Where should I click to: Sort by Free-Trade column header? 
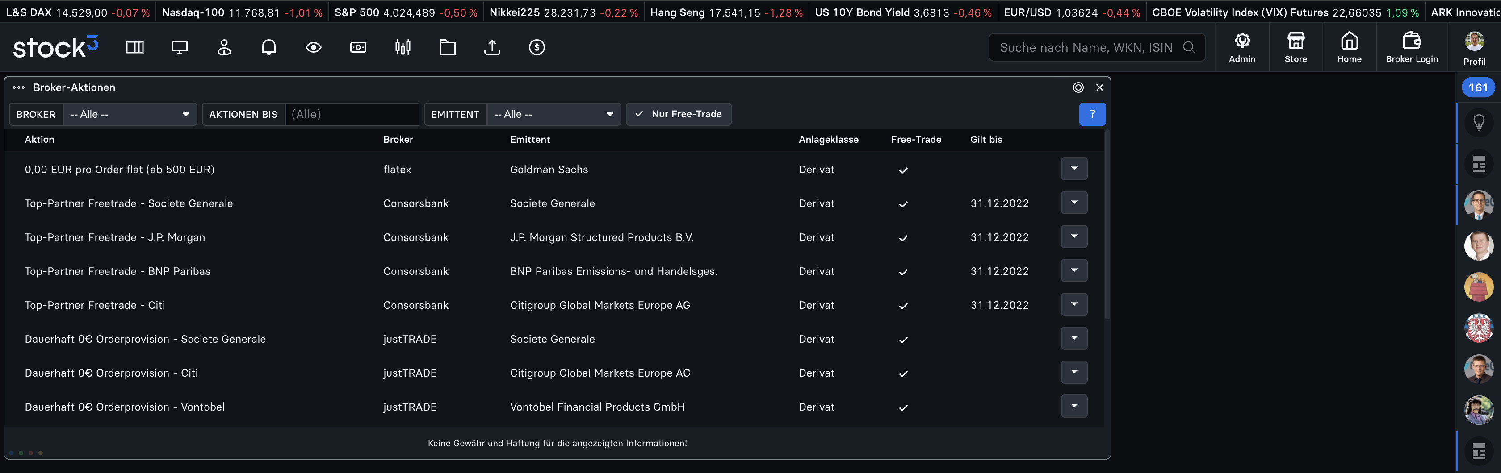tap(916, 140)
